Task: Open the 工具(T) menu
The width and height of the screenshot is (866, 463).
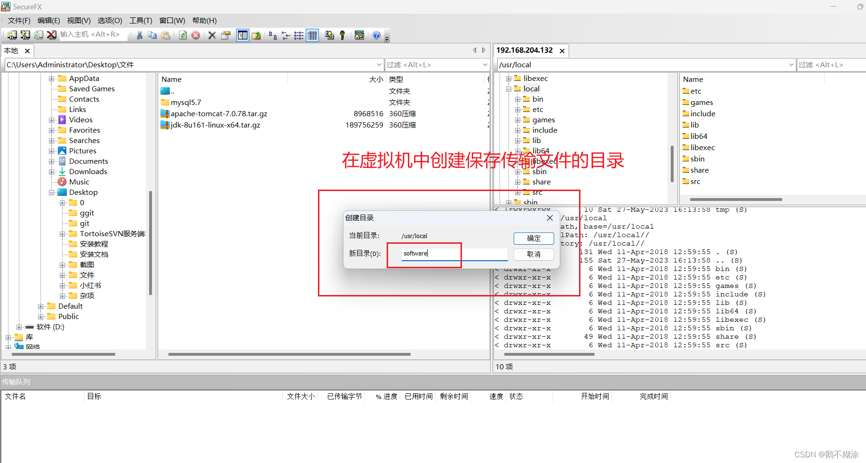Action: point(141,21)
